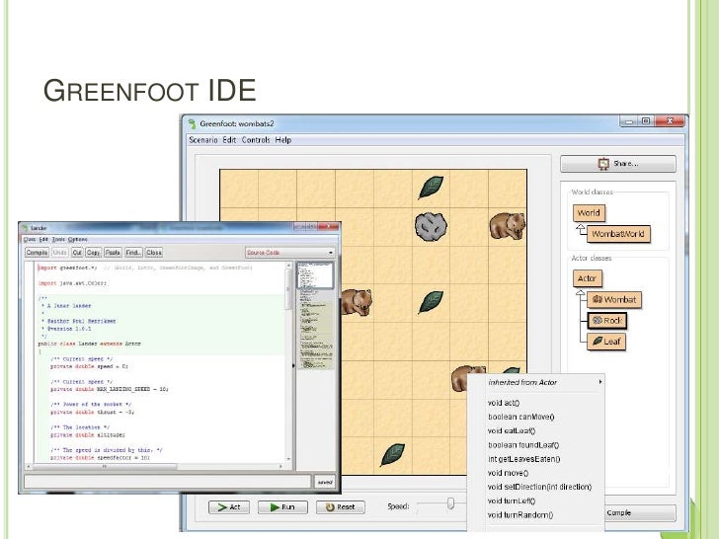Click the leaf near bottom of world
Image resolution: width=719 pixels, height=539 pixels.
pyautogui.click(x=392, y=455)
